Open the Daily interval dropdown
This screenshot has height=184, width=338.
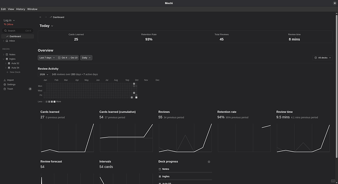click(86, 58)
